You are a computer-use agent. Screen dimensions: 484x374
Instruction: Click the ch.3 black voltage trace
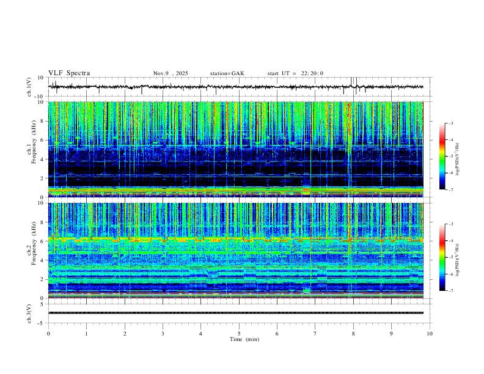pos(235,313)
